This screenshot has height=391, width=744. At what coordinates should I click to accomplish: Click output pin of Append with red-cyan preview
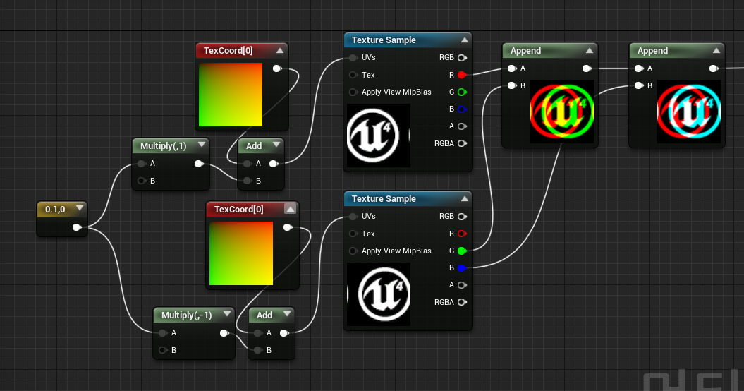click(x=714, y=68)
